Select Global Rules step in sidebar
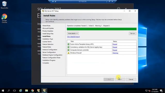The height and width of the screenshot is (93, 165). pos(46,26)
